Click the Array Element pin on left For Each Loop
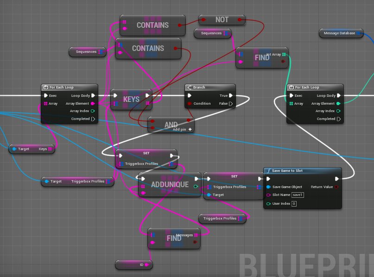374x277 pixels. click(x=93, y=103)
